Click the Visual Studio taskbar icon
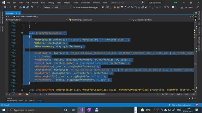The width and height of the screenshot is (202, 113). click(81, 110)
